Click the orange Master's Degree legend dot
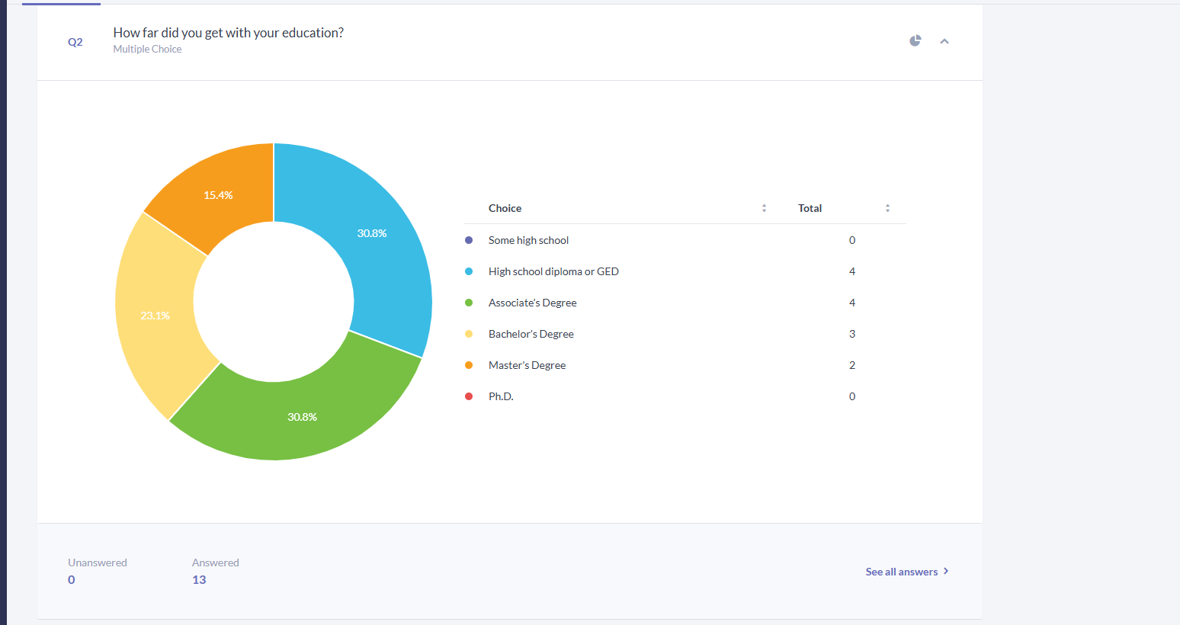This screenshot has width=1180, height=625. tap(469, 365)
